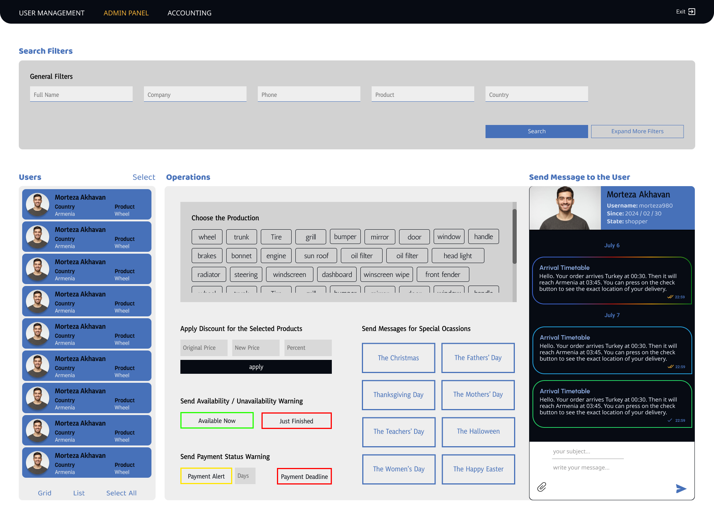Image resolution: width=714 pixels, height=507 pixels.
Task: Open the Accounting tab
Action: pos(189,13)
